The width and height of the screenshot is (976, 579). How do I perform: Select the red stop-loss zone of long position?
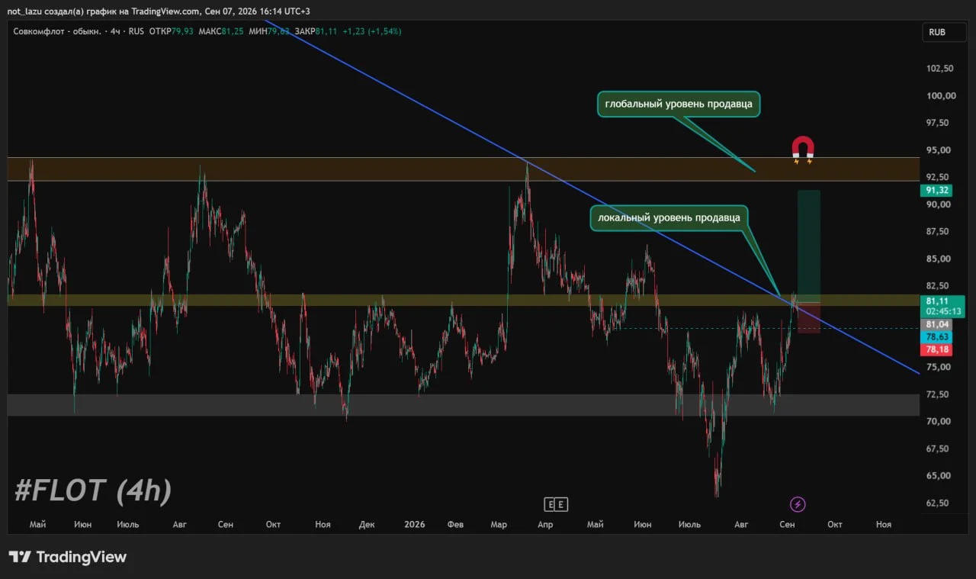click(809, 317)
